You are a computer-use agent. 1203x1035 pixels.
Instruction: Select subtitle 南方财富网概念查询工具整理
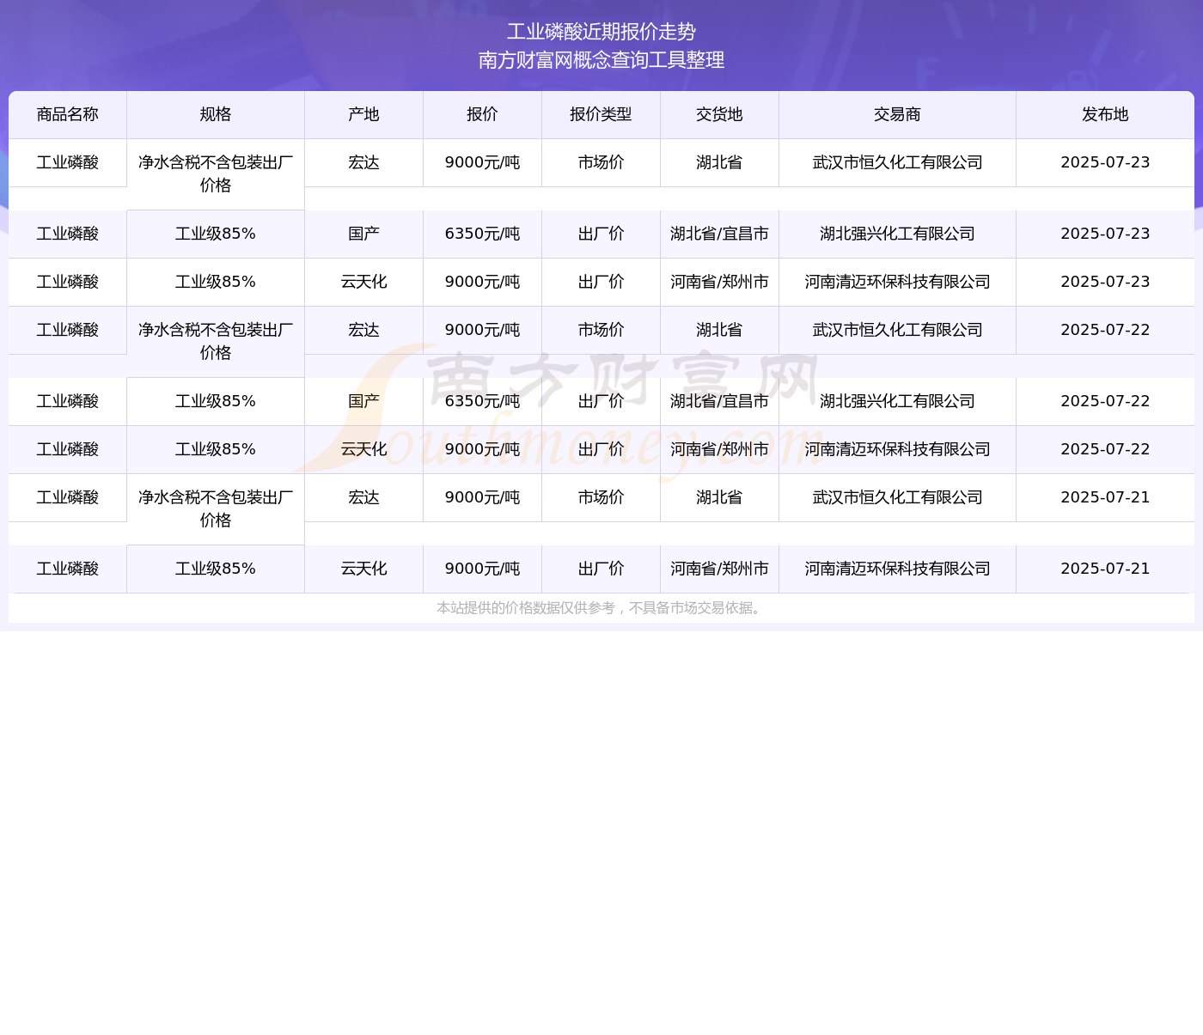pyautogui.click(x=601, y=60)
